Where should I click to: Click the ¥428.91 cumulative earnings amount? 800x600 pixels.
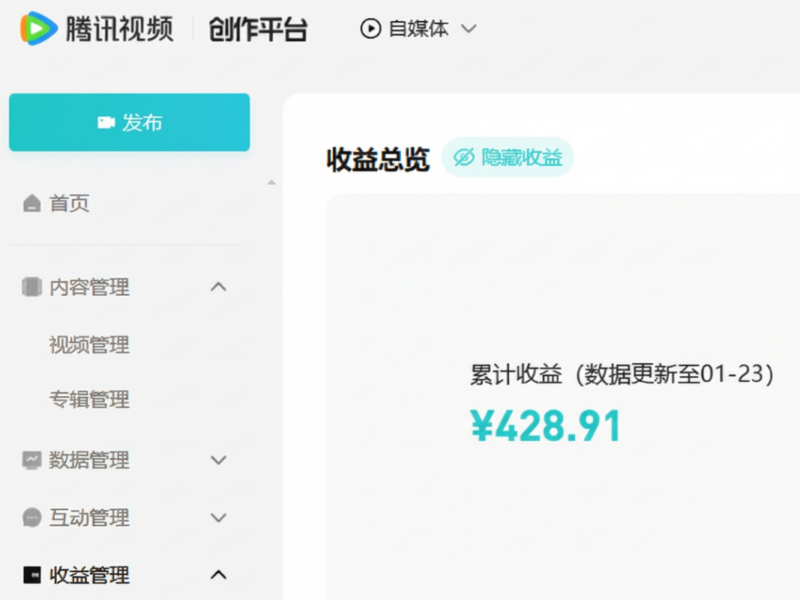coord(546,426)
